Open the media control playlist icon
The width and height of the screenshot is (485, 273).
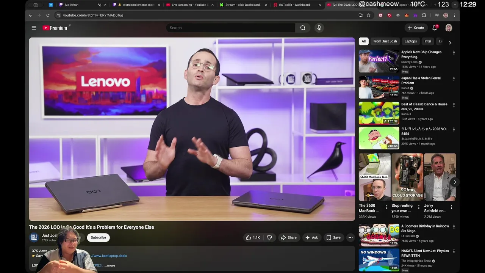(x=437, y=15)
